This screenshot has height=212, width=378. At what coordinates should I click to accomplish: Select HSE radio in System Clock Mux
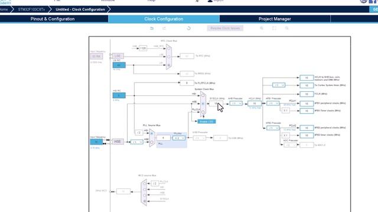pyautogui.click(x=203, y=104)
